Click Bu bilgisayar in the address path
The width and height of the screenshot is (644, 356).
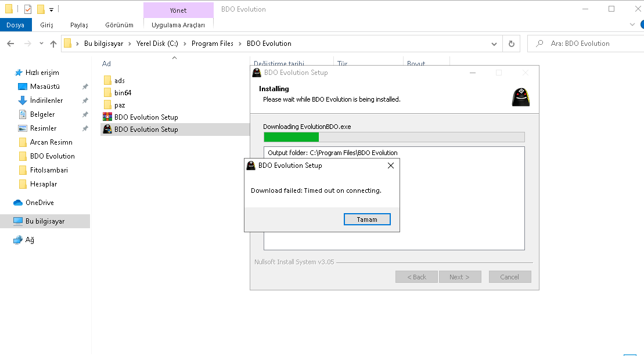(103, 44)
